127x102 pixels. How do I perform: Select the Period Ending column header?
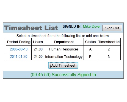tap(19, 42)
